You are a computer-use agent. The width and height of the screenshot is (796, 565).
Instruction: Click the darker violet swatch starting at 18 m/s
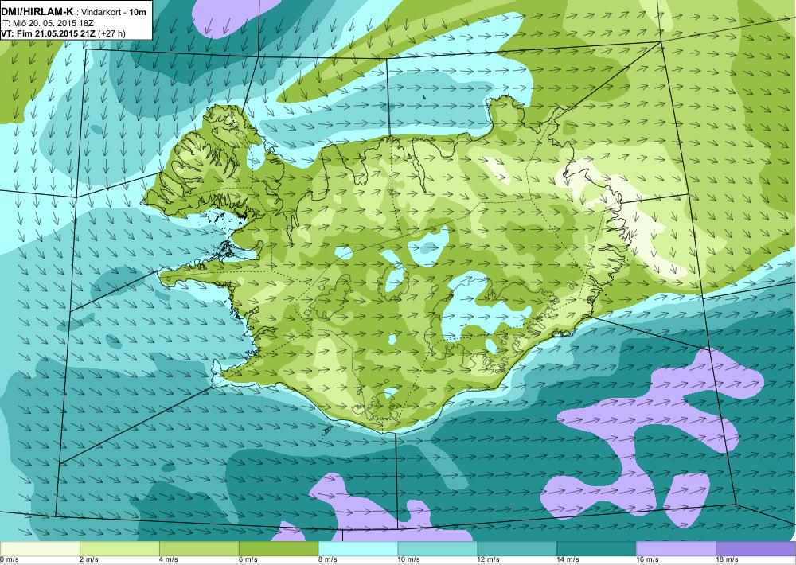tap(756, 549)
